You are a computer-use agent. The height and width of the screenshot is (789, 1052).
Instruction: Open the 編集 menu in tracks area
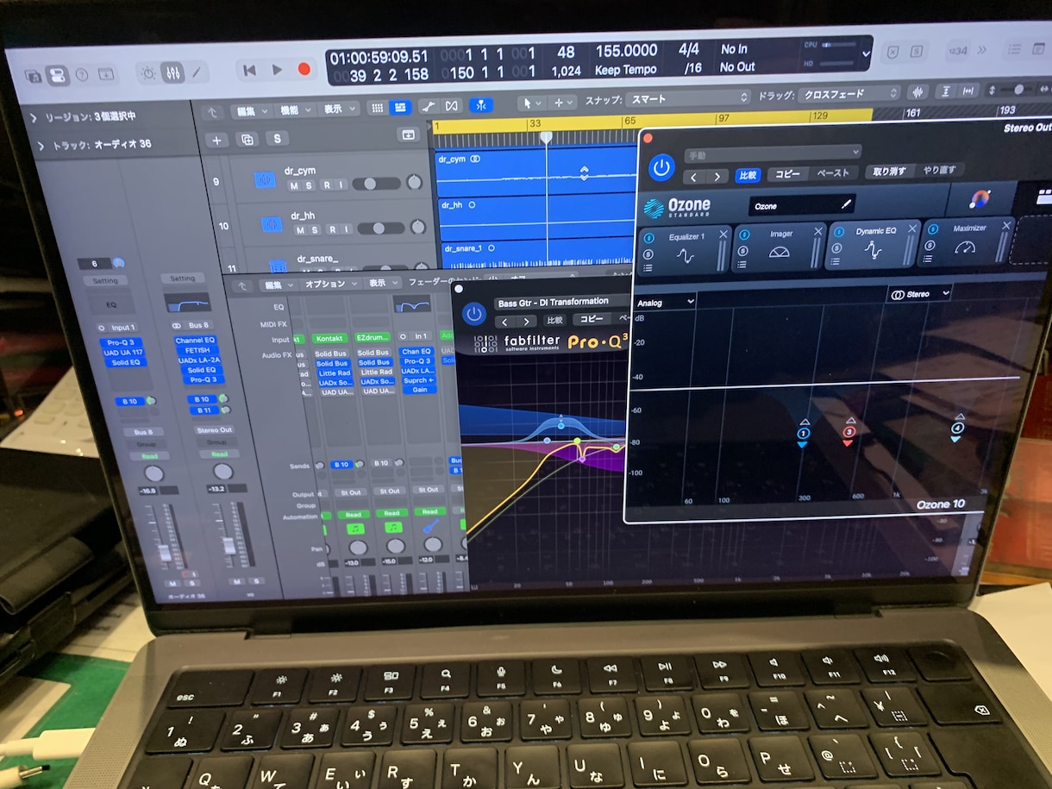251,110
